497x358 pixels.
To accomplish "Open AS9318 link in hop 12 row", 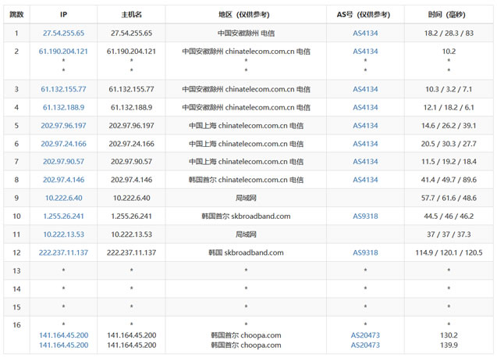I will [365, 252].
